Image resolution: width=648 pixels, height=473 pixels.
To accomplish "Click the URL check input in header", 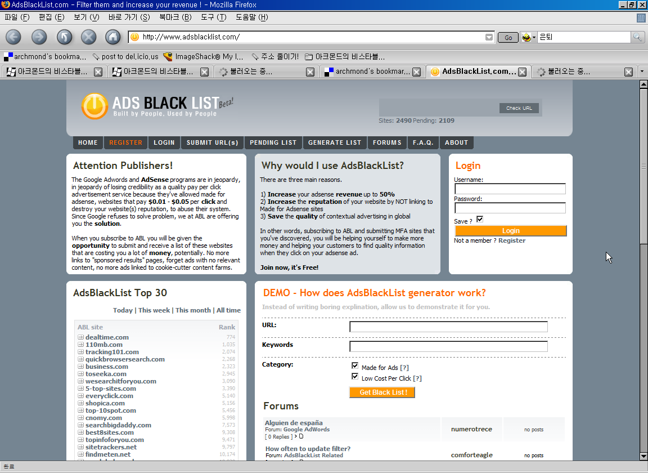I will pos(439,108).
